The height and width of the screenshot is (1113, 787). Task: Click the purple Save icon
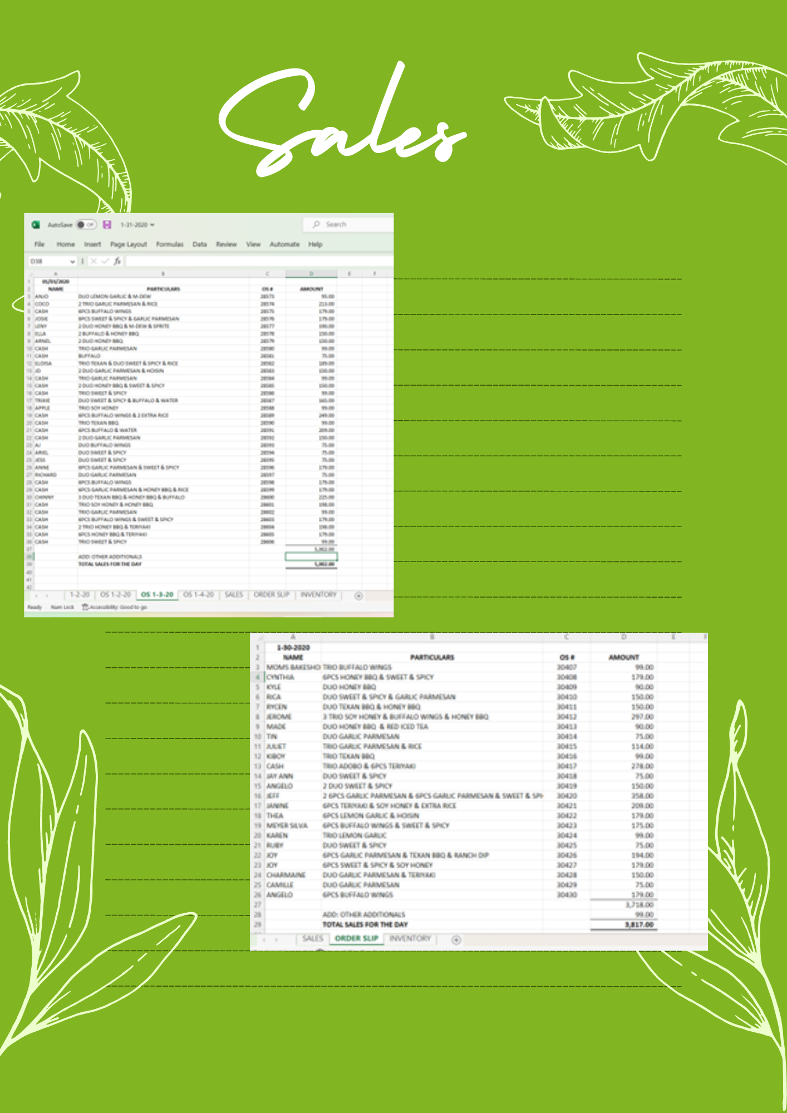(x=107, y=224)
